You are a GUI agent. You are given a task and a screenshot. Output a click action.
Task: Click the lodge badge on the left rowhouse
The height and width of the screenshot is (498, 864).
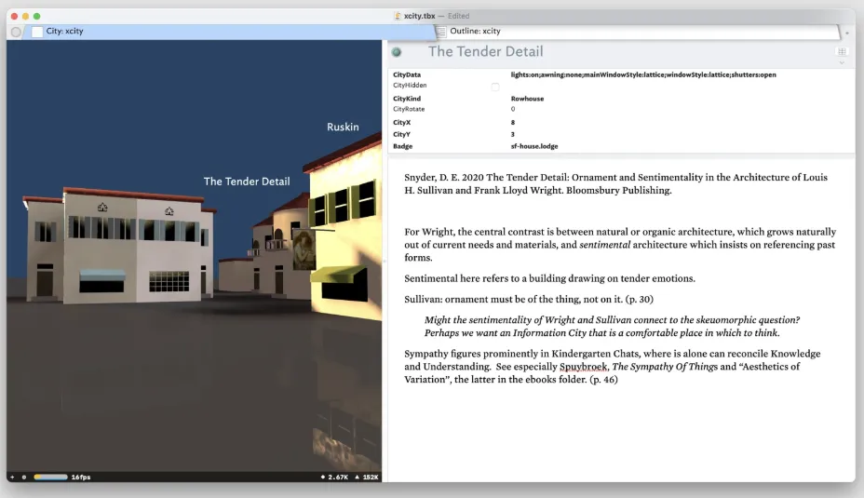pos(102,208)
